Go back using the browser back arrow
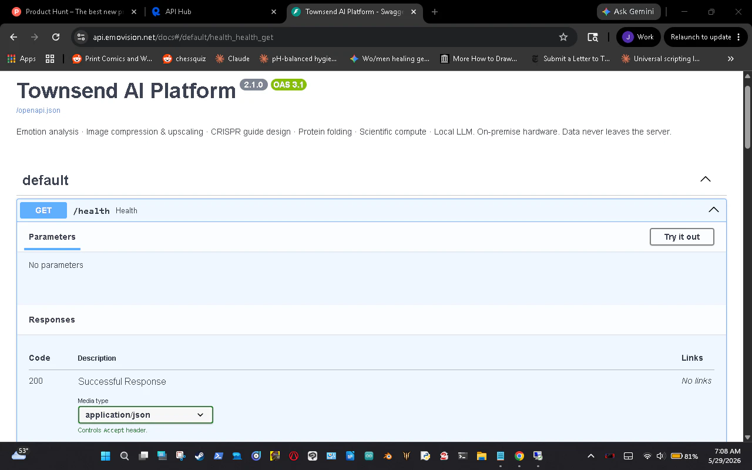 14,37
